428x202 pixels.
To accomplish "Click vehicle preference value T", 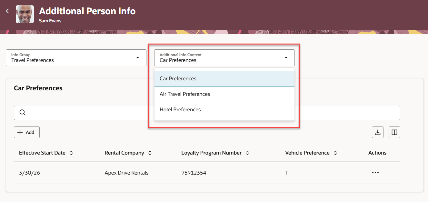I will pyautogui.click(x=287, y=173).
